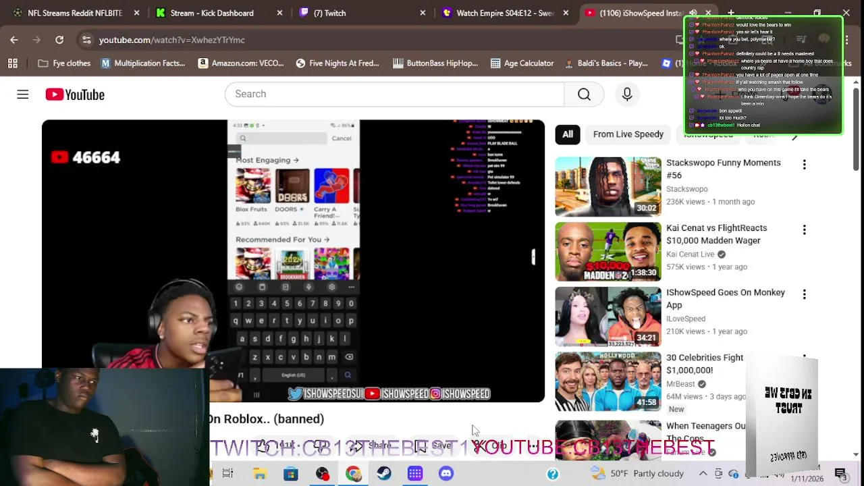Open the Multiplication Facts bookmark

142,63
